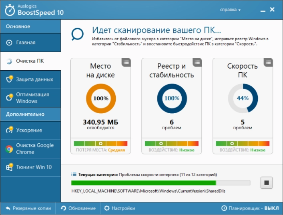This screenshot has height=215, width=283.
Task: Click the Потеря места severity color bar
Action: [100, 143]
